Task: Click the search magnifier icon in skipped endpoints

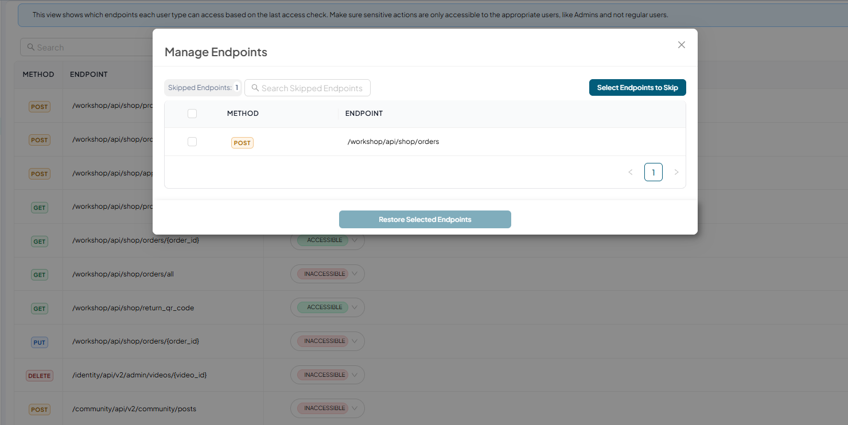Action: (x=255, y=88)
